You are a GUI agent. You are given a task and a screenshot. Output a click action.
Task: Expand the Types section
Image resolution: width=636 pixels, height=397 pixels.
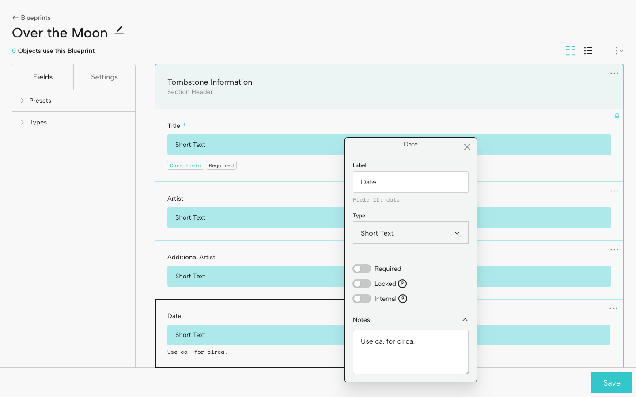(38, 122)
